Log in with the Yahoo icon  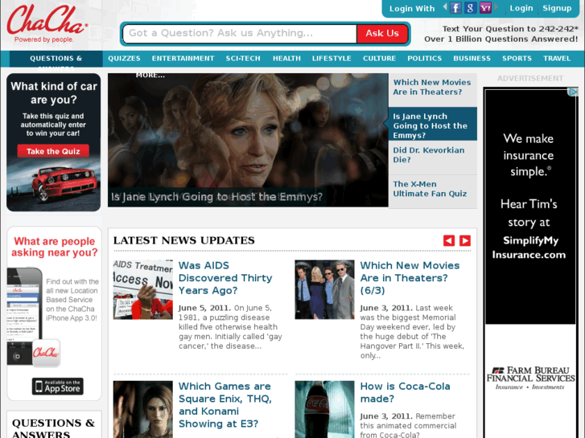pos(485,8)
